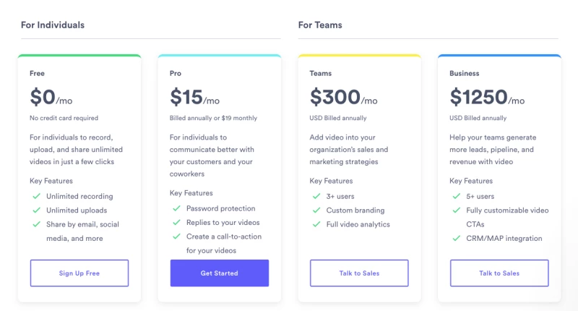The width and height of the screenshot is (578, 311).
Task: Click checkmark beside Share by email feature
Action: point(36,224)
